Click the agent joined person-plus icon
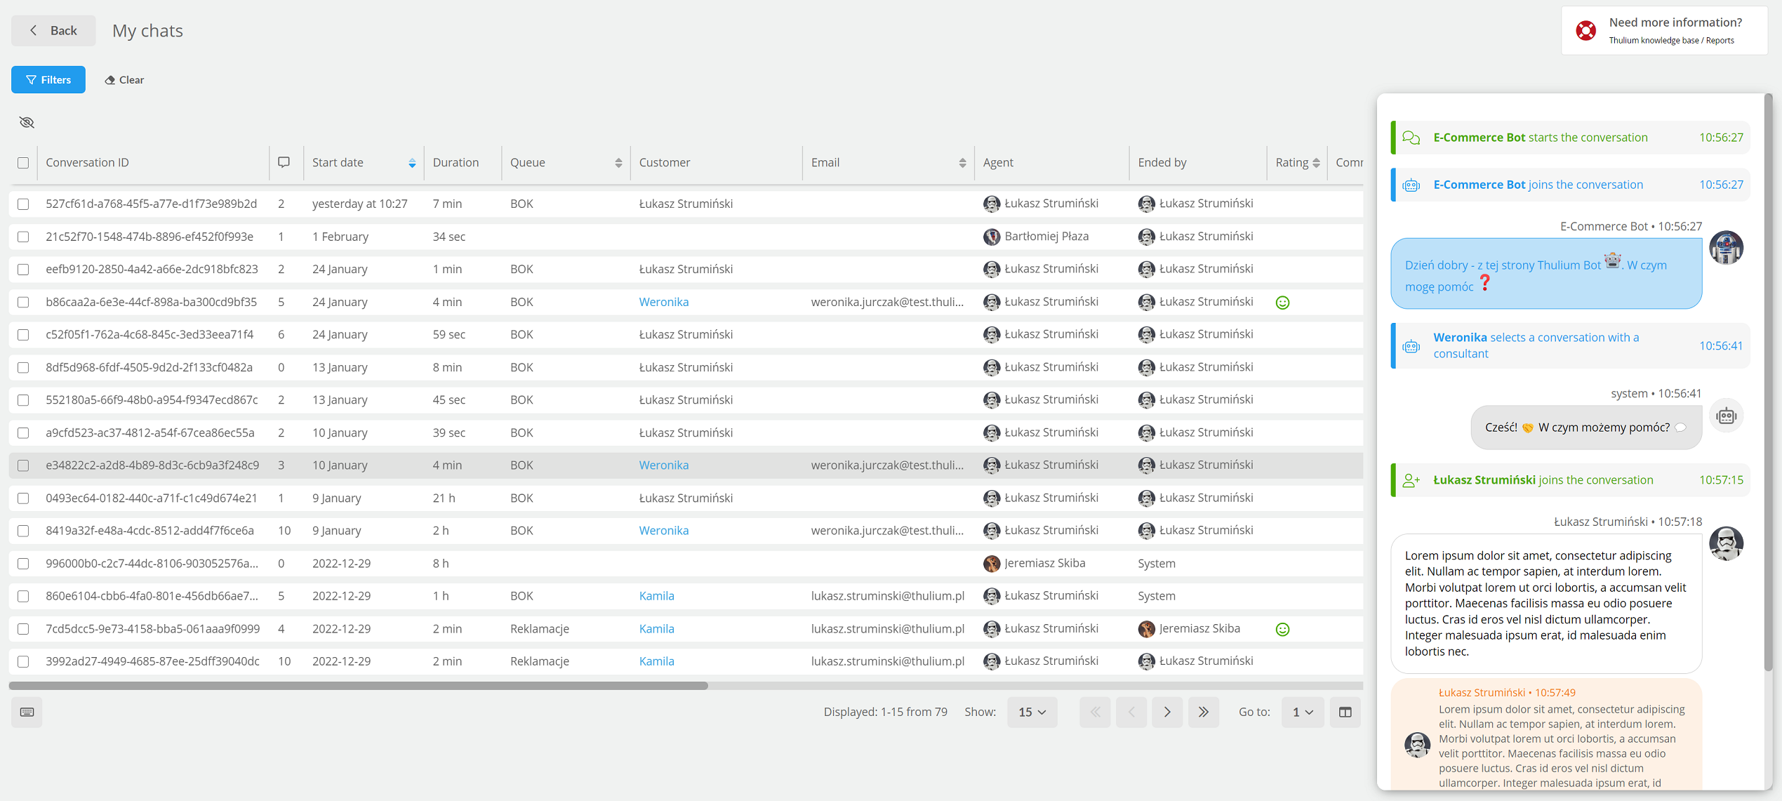 click(x=1411, y=480)
